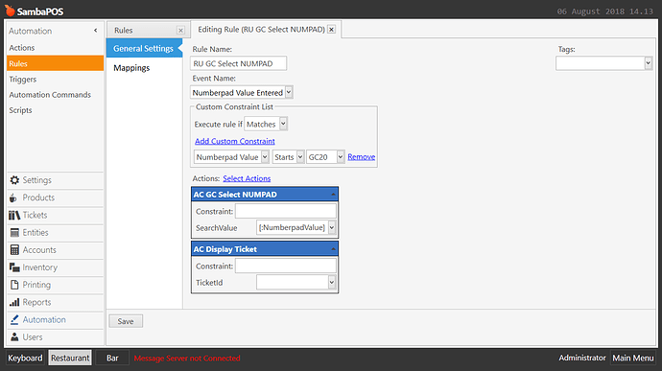Viewport: 662px width, 371px height.
Task: Open the Numberpad Value constraint dropdown
Action: pos(265,157)
